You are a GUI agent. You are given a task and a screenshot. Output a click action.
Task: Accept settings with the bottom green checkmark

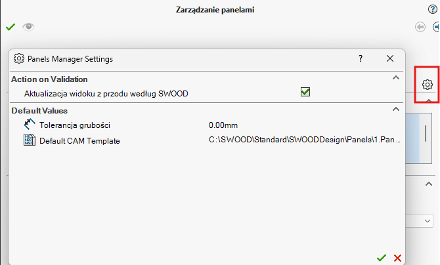click(x=382, y=258)
